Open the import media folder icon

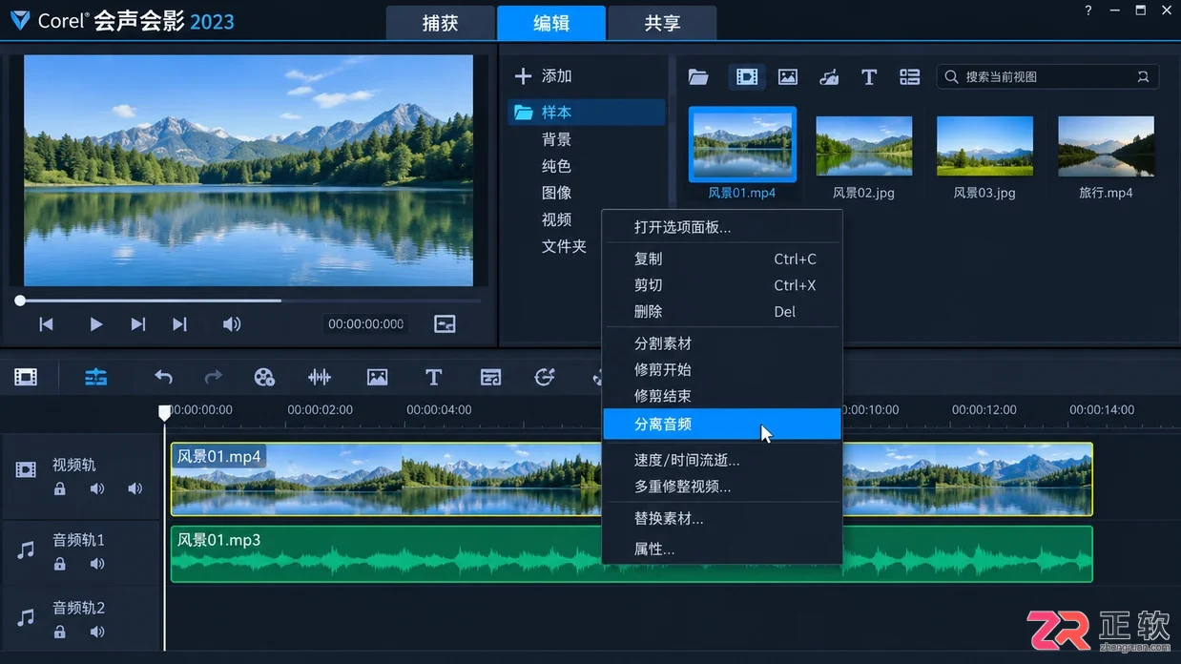point(698,77)
